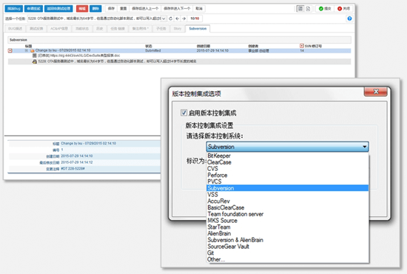
Task: Click the blue 删除 delete button
Action: point(95,9)
